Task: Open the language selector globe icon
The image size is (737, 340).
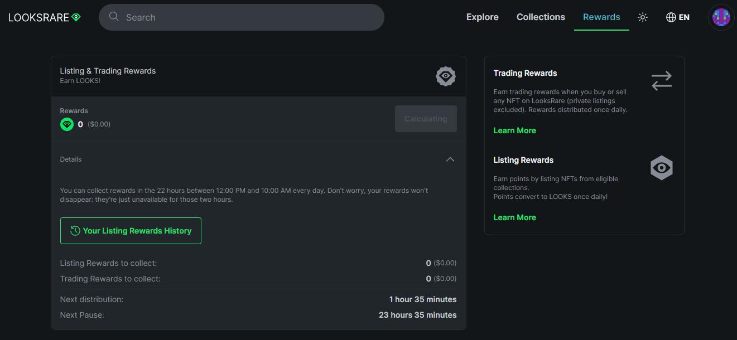Action: point(671,17)
